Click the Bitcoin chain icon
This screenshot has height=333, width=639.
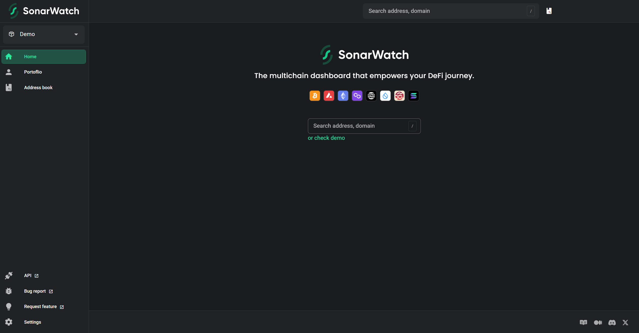click(x=315, y=96)
